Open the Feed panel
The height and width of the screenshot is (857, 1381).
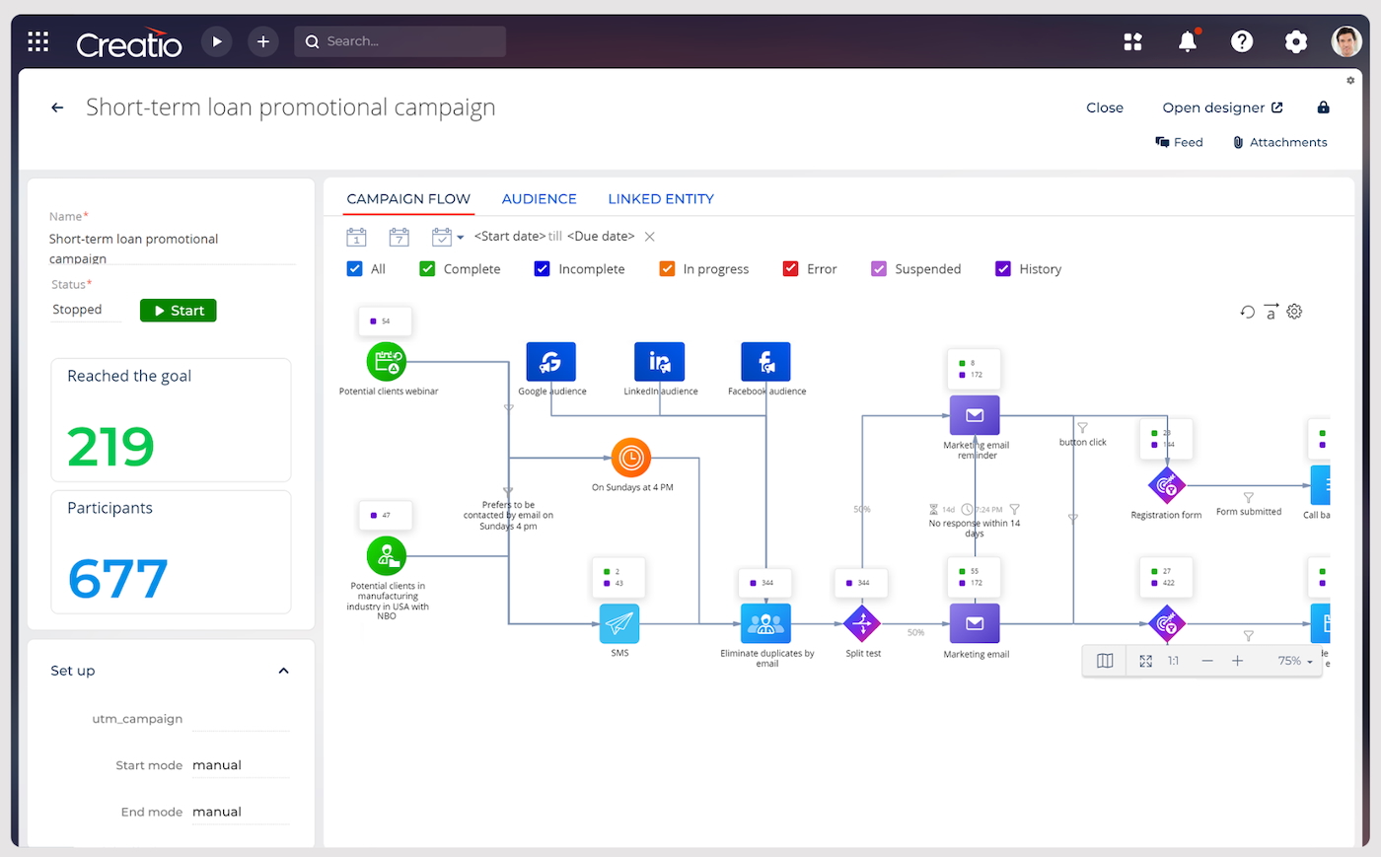click(1179, 142)
